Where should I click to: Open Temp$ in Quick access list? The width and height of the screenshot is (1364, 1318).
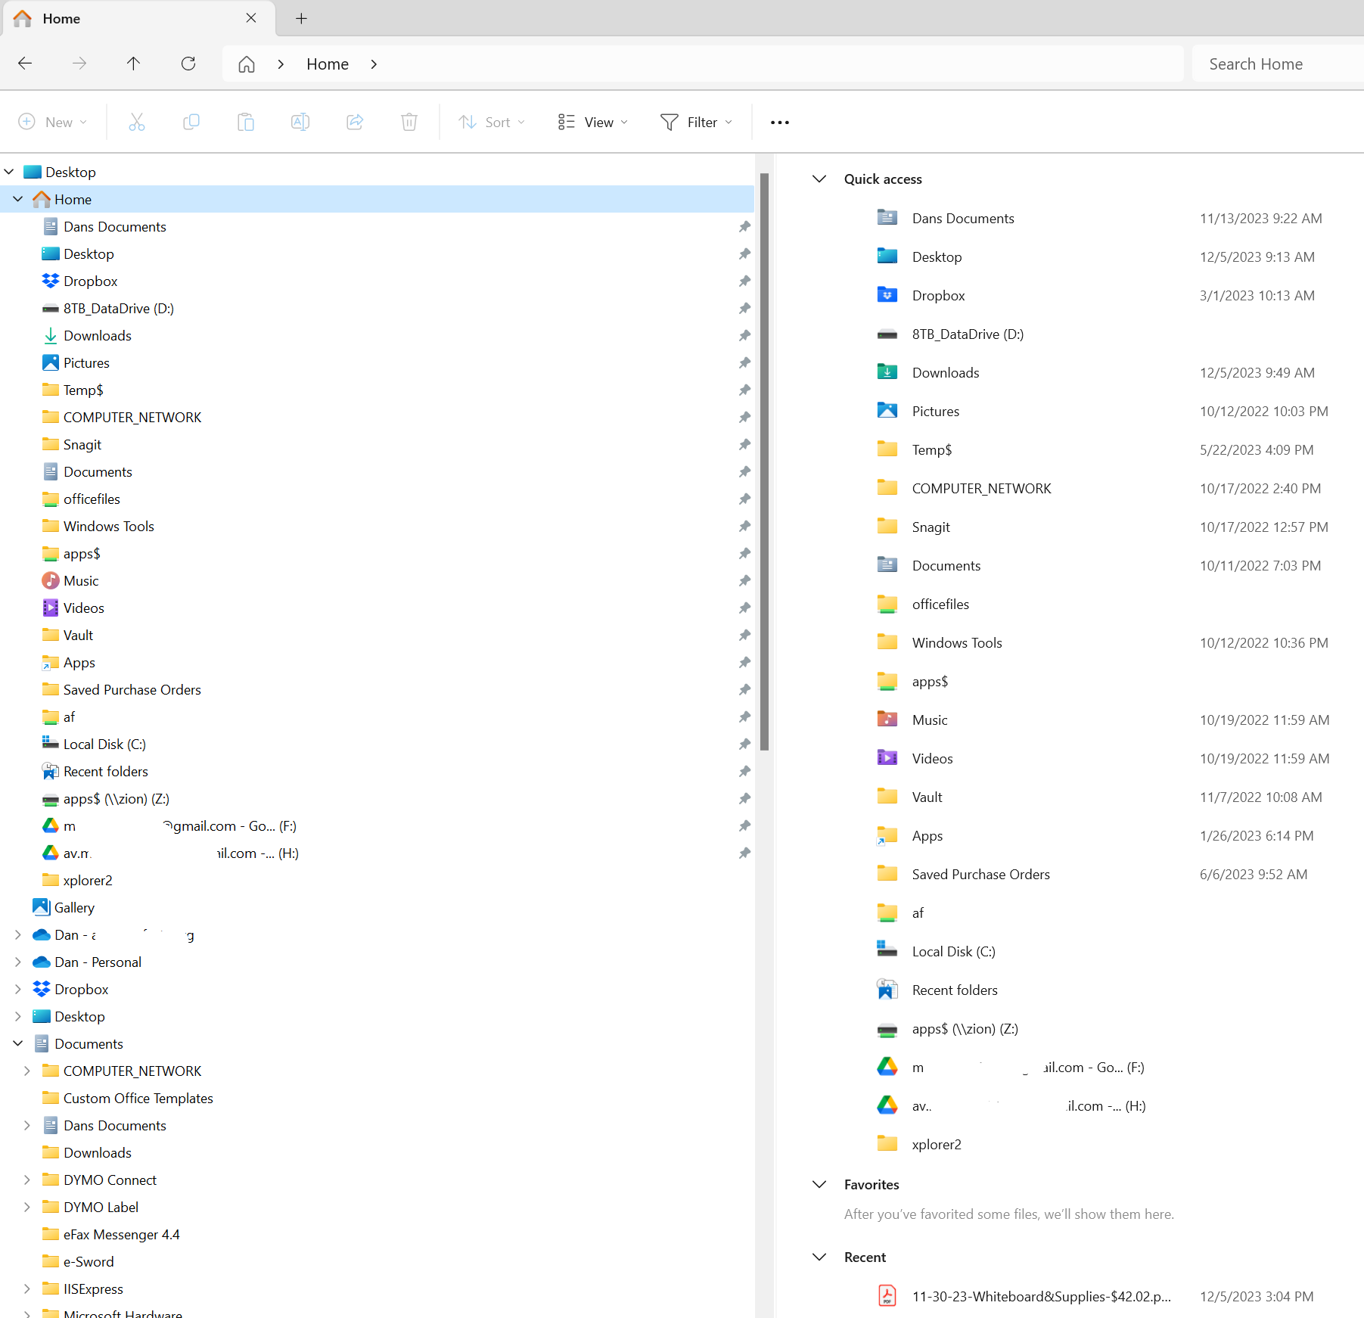coord(931,449)
